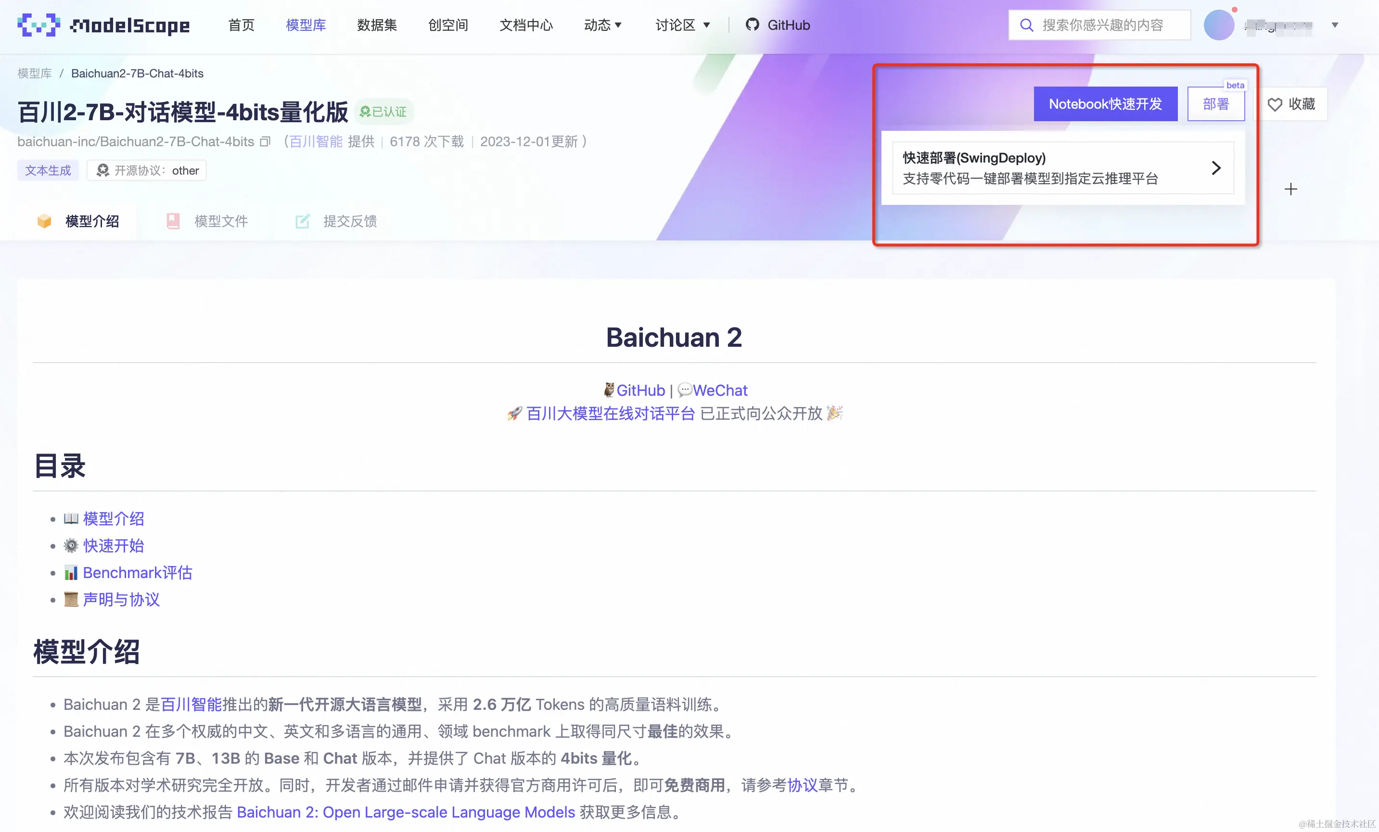This screenshot has height=832, width=1379.
Task: Switch to the 模型介绍 tab
Action: [x=92, y=221]
